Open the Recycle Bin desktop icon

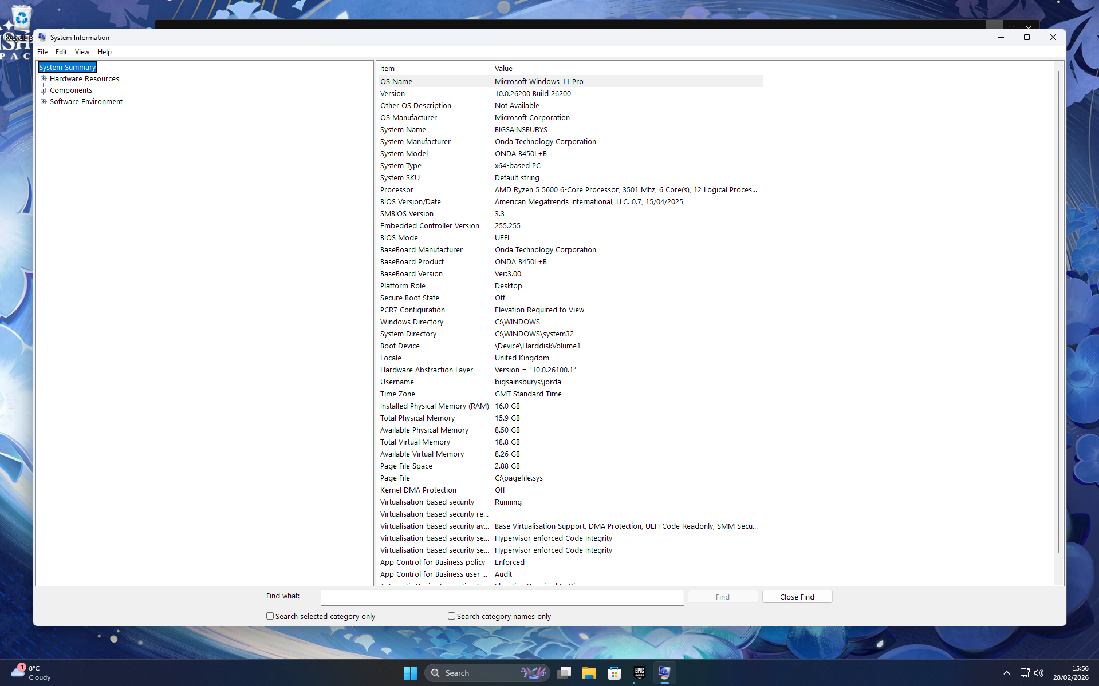click(x=20, y=23)
